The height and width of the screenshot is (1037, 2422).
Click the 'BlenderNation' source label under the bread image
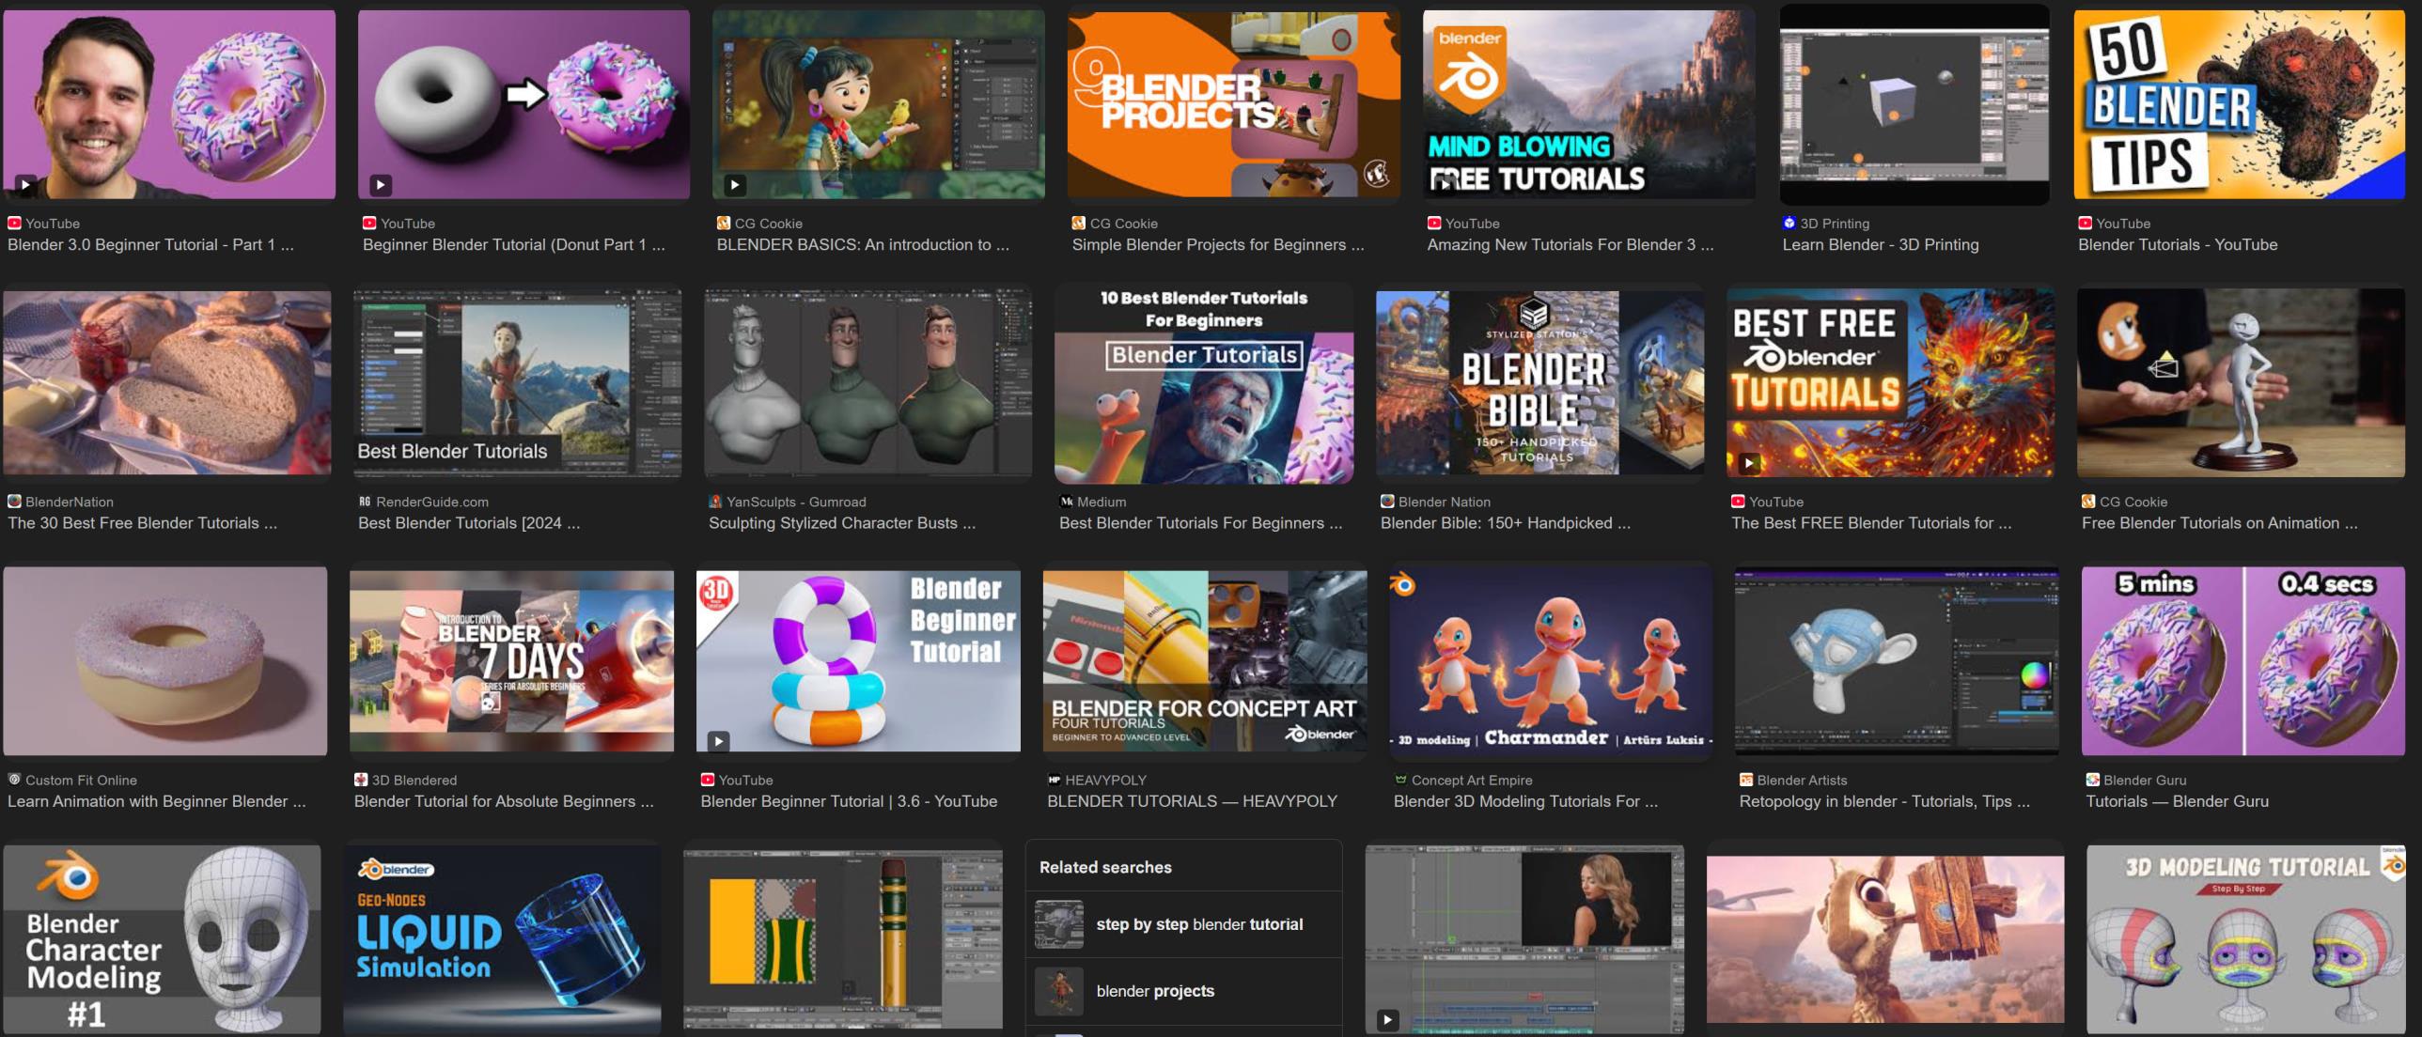(70, 502)
